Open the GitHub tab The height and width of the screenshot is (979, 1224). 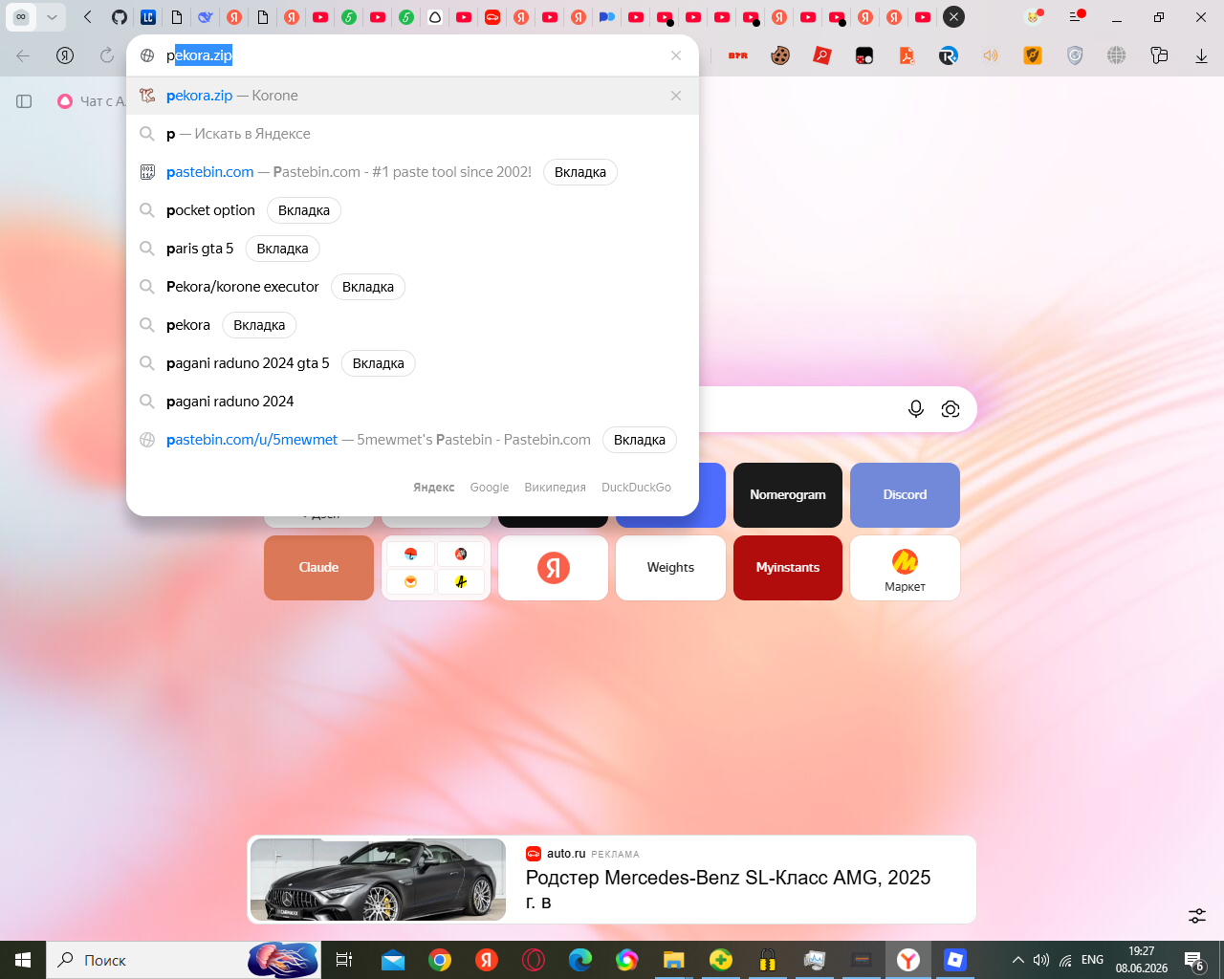[120, 17]
